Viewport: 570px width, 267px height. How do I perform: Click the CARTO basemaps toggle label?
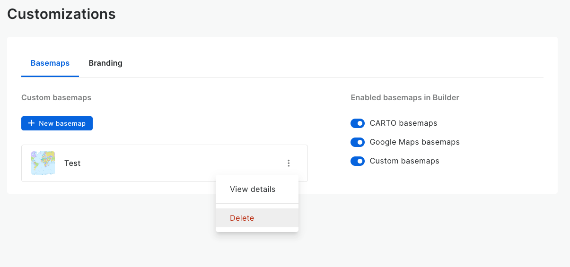click(403, 123)
